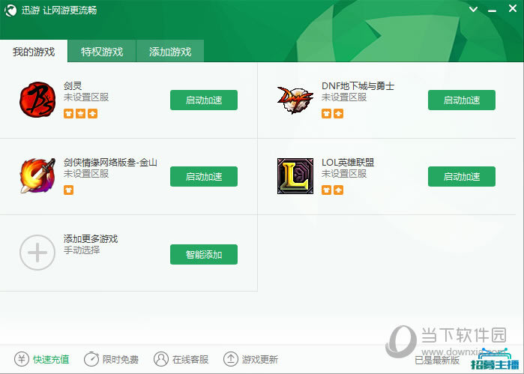This screenshot has height=374, width=524.
Task: Start acceleration for 剑灵
Action: 204,100
